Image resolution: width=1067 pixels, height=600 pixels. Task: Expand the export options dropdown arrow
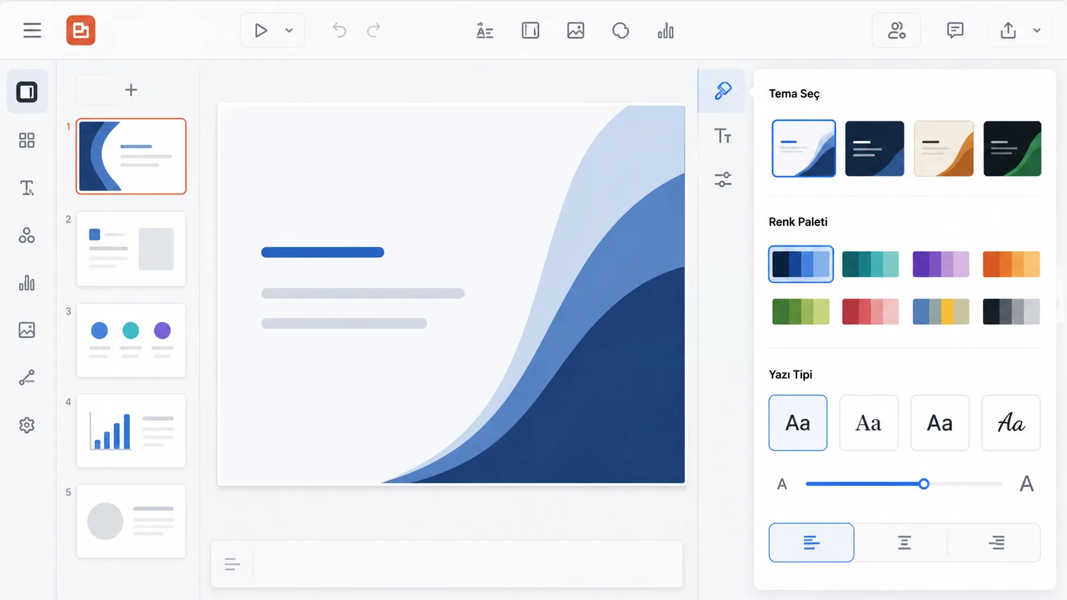(x=1037, y=30)
